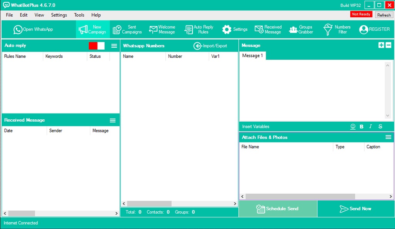395x229 pixels.
Task: Open the Edit menu
Action: 24,15
